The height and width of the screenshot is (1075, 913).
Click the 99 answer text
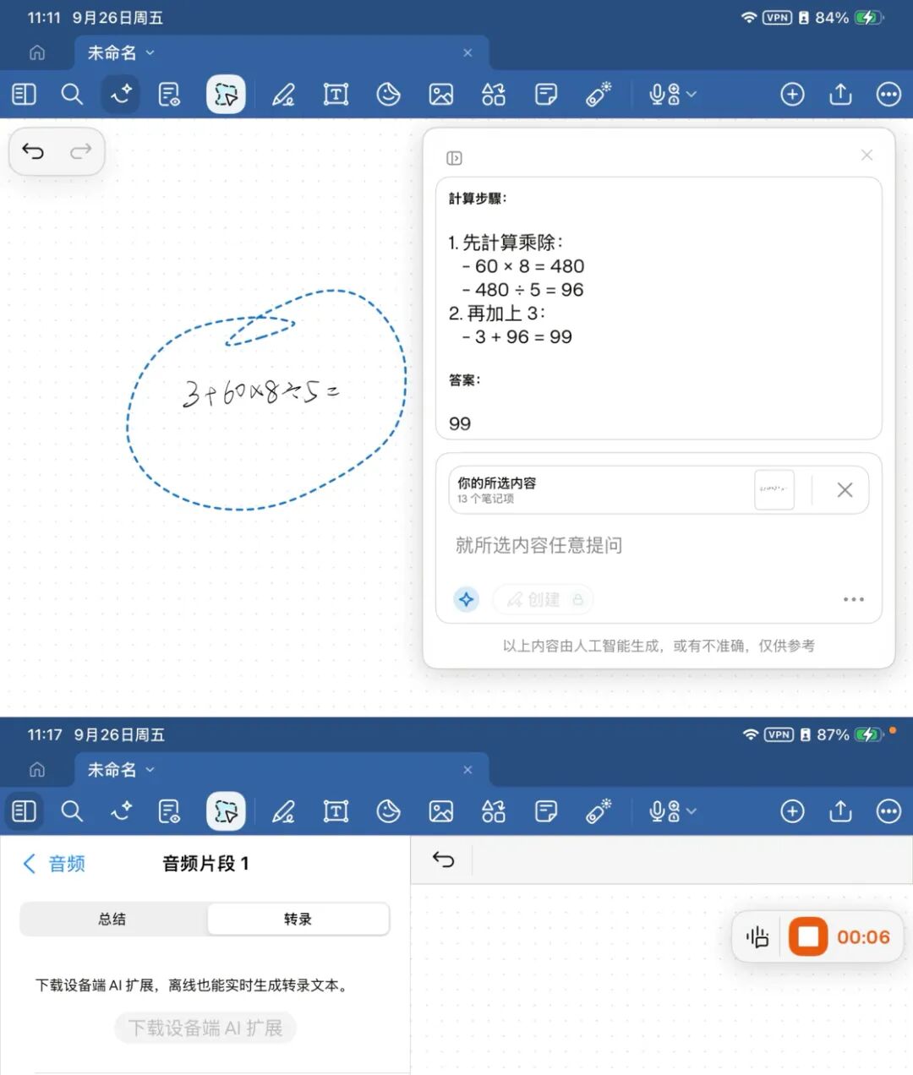460,423
